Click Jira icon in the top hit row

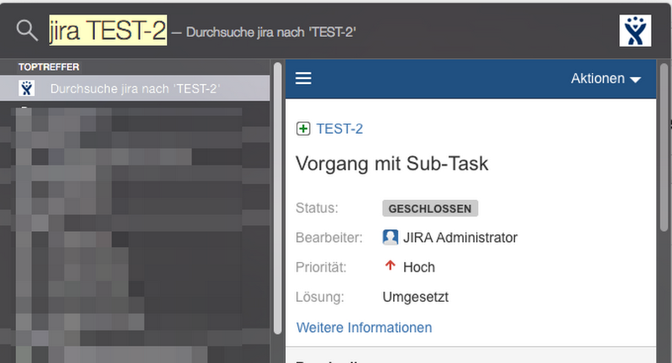pyautogui.click(x=27, y=88)
